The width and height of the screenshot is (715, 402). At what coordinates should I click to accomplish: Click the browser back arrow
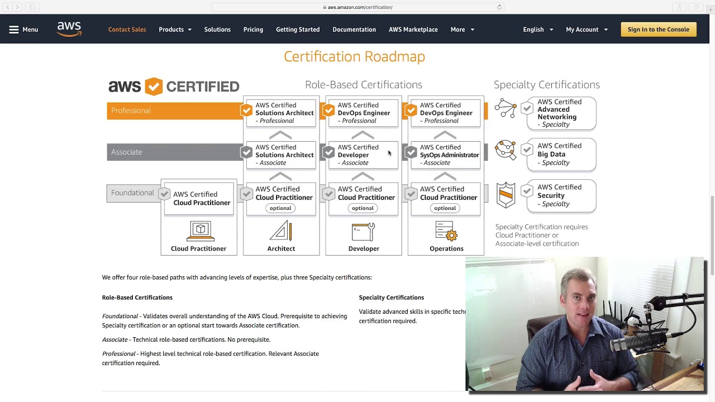[8, 7]
